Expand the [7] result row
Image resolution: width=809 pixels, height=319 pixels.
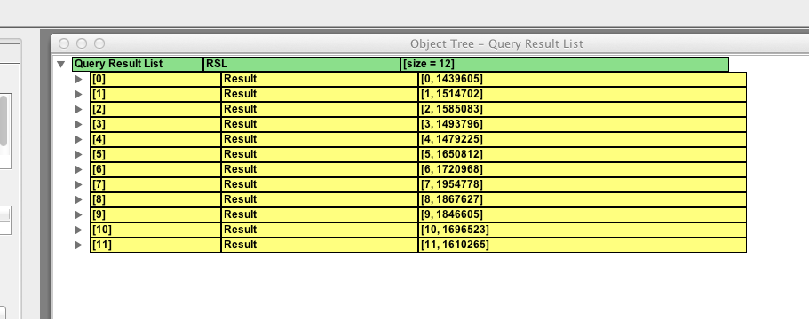tap(78, 184)
